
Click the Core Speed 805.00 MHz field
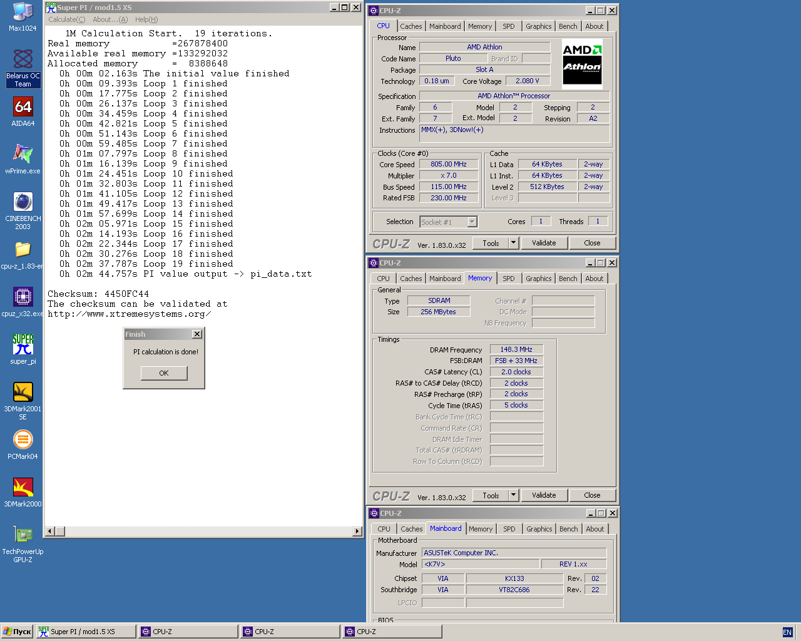pos(448,164)
